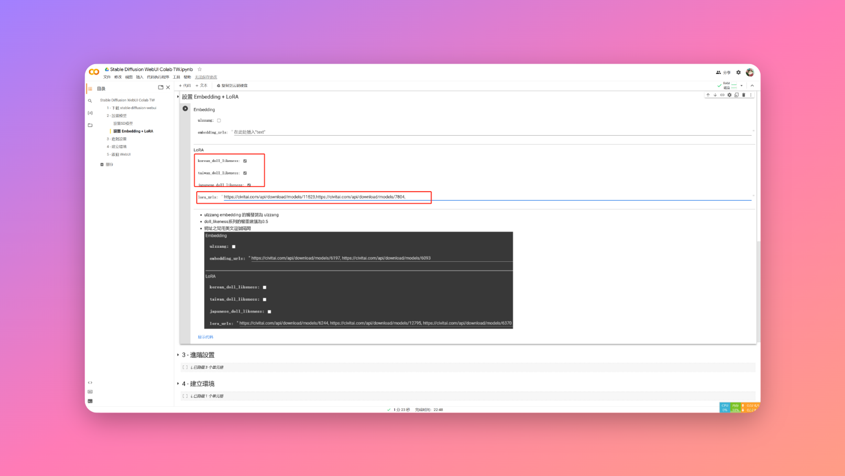Click the notebook title text

point(151,69)
